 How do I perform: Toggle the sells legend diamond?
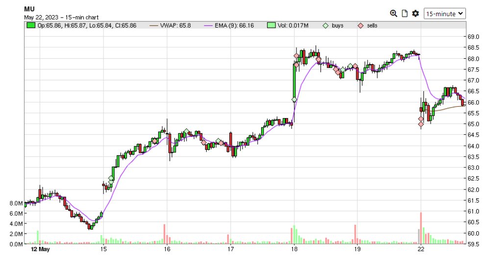coord(361,25)
